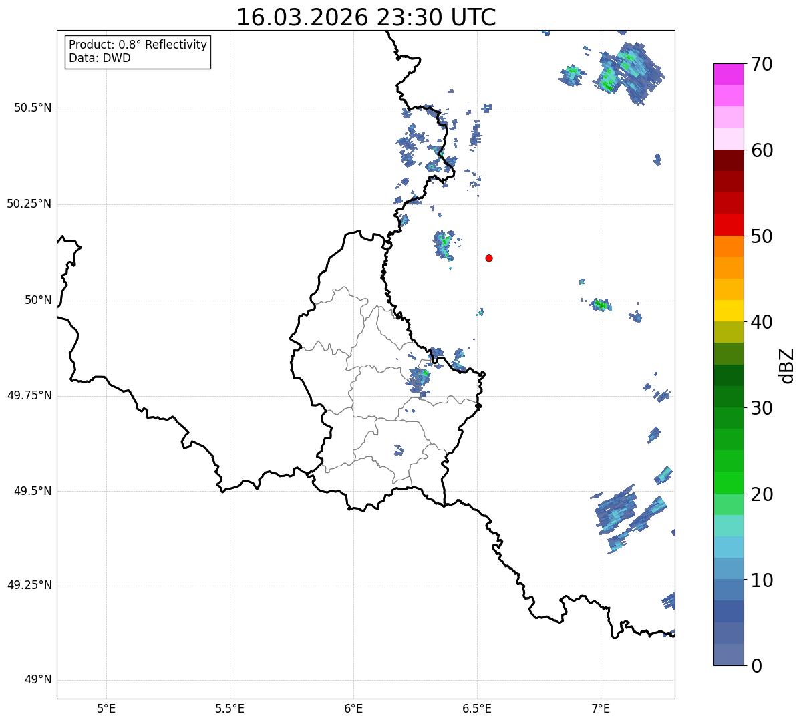This screenshot has width=803, height=722.
Task: Click the '49.75°N' latitude label
Action: point(29,395)
